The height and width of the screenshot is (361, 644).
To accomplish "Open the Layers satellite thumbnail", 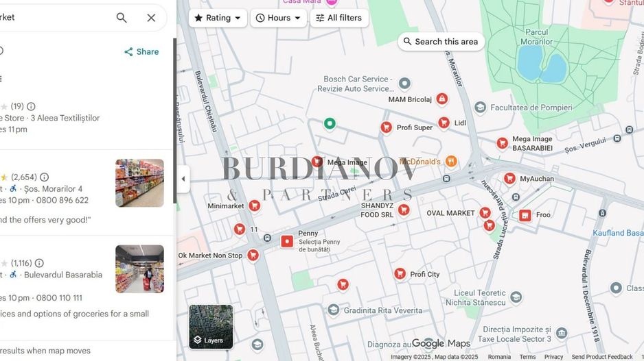I will [x=211, y=327].
